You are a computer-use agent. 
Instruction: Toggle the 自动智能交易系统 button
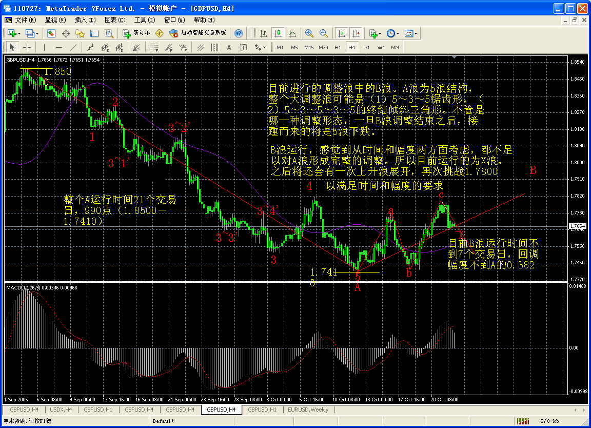tap(198, 33)
